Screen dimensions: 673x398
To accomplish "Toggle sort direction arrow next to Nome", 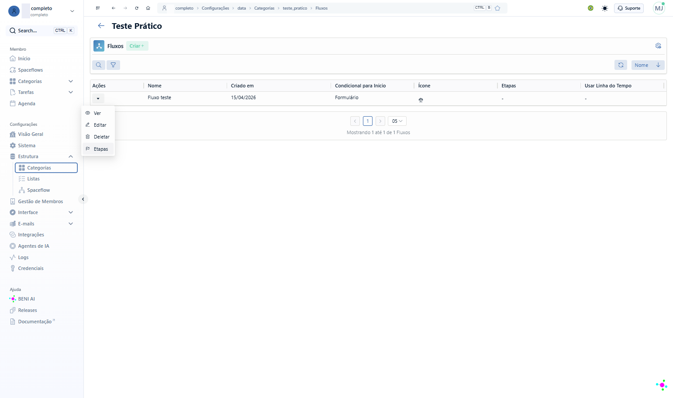I will click(658, 65).
